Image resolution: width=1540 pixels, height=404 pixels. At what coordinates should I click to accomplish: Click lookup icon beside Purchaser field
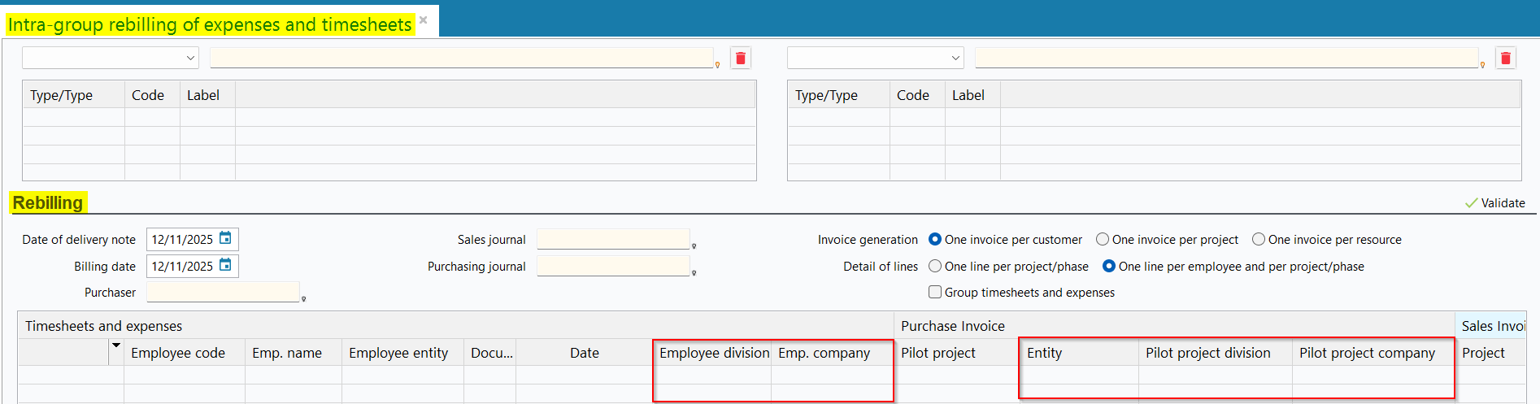pos(303,299)
